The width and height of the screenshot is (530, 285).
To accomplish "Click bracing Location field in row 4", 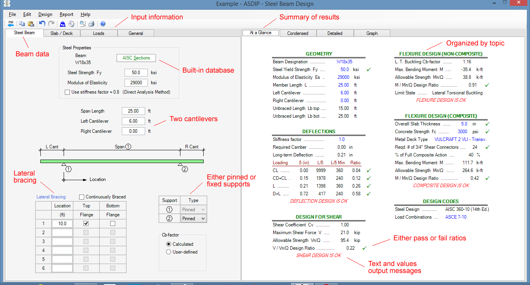I will (x=62, y=250).
